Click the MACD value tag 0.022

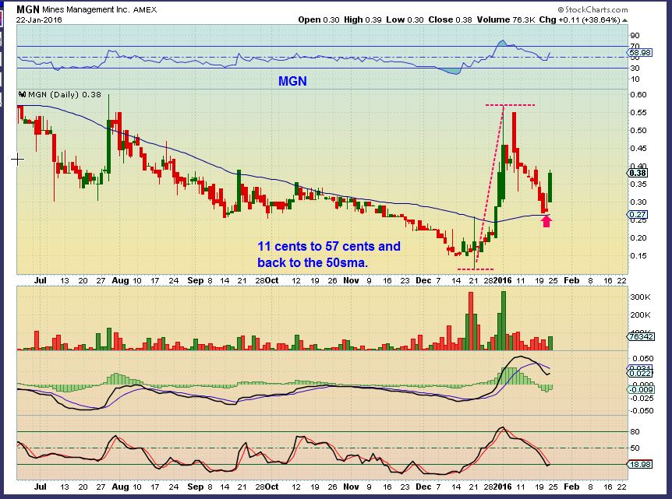click(x=641, y=373)
